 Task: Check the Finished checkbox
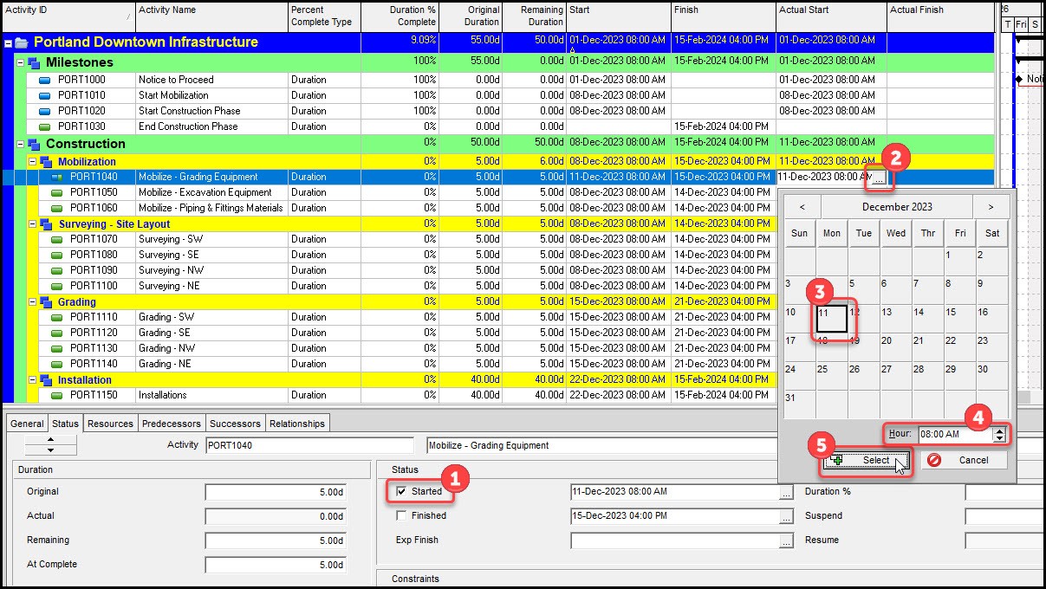(401, 515)
